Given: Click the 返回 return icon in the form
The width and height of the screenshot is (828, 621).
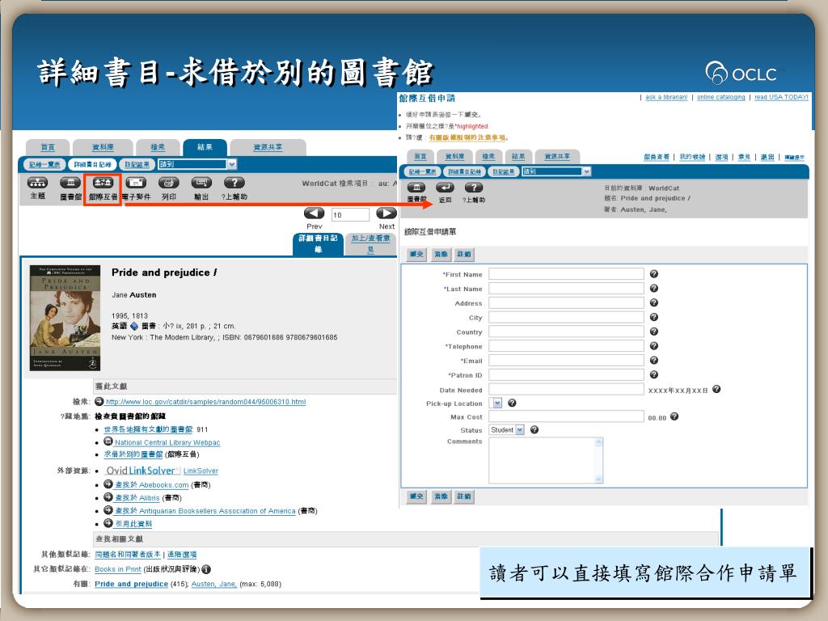Looking at the screenshot, I should point(445,188).
